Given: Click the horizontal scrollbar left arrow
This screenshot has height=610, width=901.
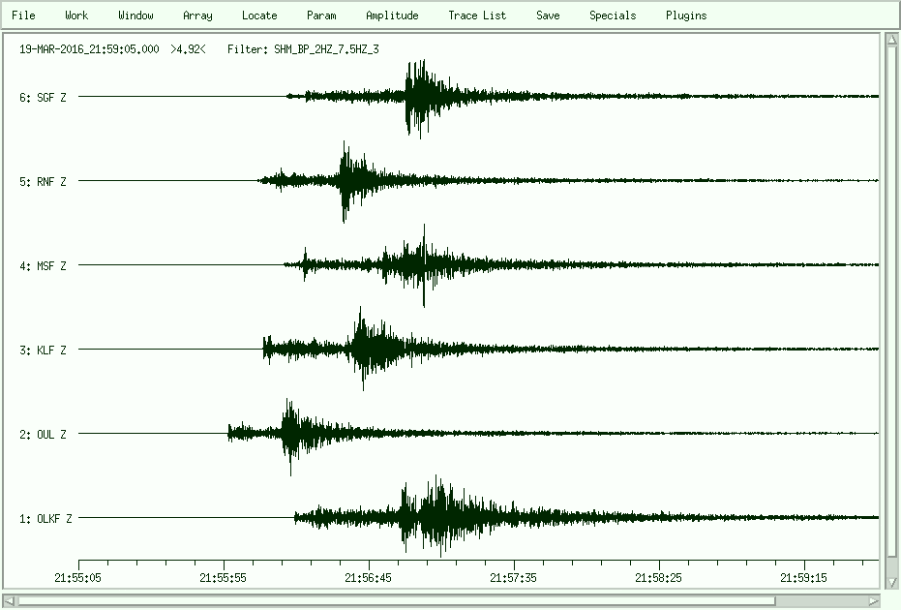Looking at the screenshot, I should pyautogui.click(x=10, y=601).
